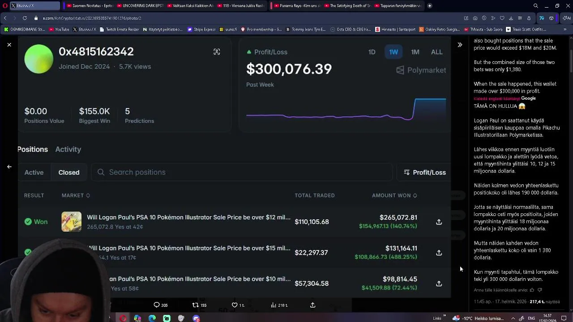The height and width of the screenshot is (322, 573).
Task: Switch to Suomen Nostatus tab
Action: (x=90, y=6)
